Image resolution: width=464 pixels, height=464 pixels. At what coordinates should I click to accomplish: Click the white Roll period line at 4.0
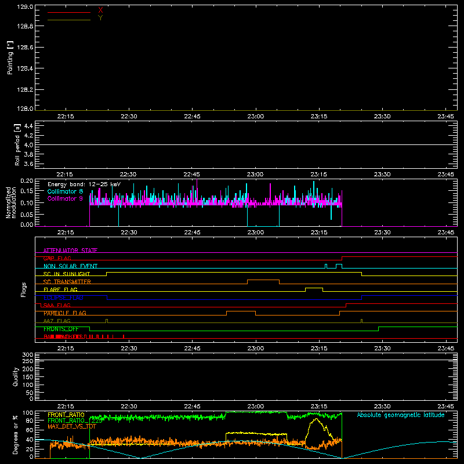click(246, 144)
